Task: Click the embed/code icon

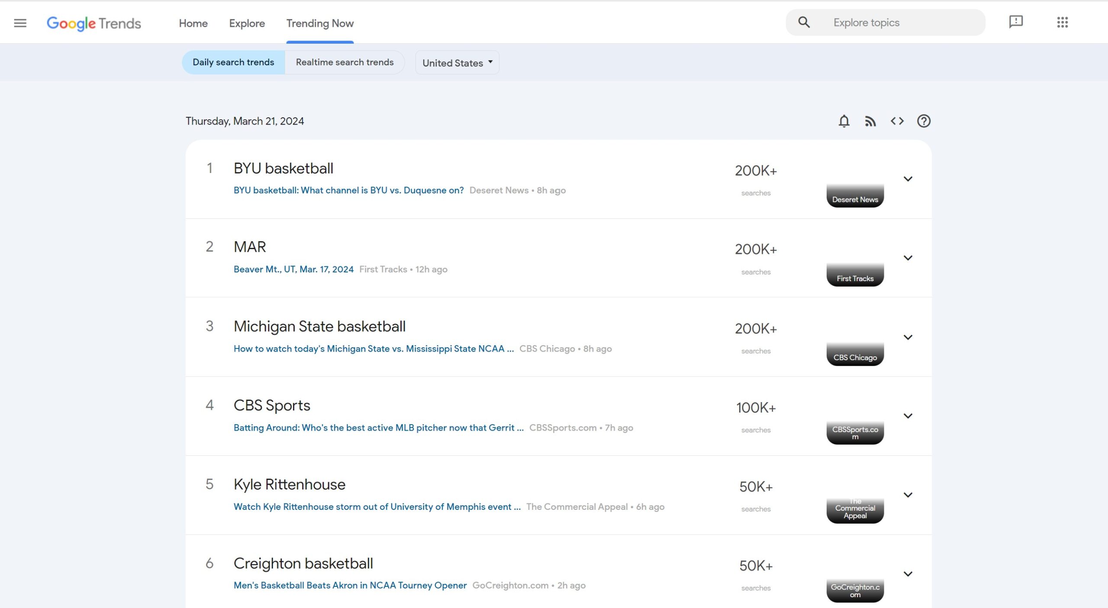Action: pyautogui.click(x=897, y=121)
